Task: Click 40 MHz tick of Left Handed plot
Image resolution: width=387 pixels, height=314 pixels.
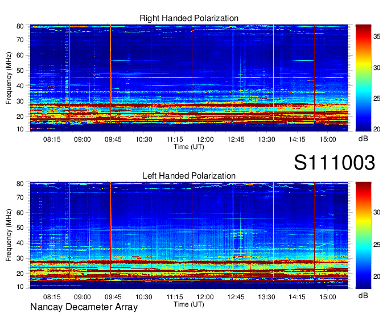Action: [x=20, y=243]
